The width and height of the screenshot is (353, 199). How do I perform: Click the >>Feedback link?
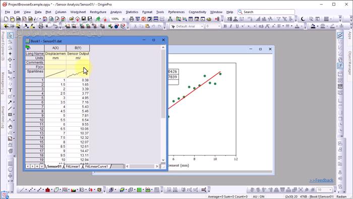(x=321, y=180)
